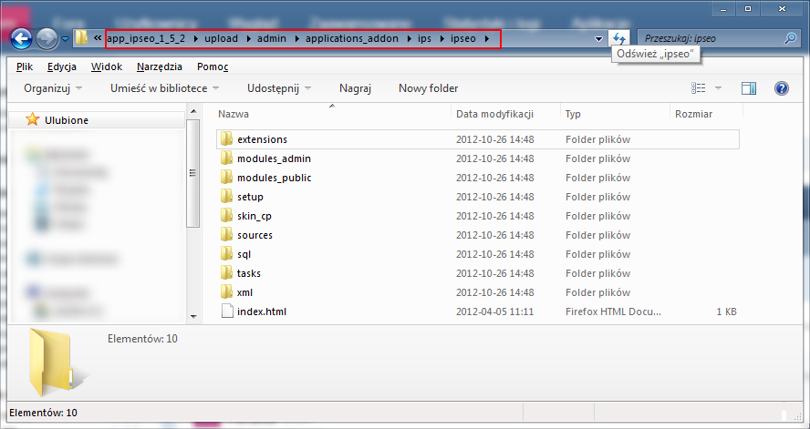
Task: Select applications_addon in the address path
Action: (352, 38)
